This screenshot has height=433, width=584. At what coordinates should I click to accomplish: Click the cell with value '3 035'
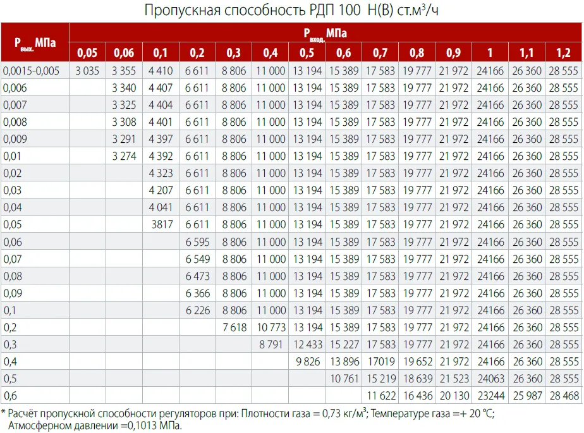pyautogui.click(x=87, y=71)
